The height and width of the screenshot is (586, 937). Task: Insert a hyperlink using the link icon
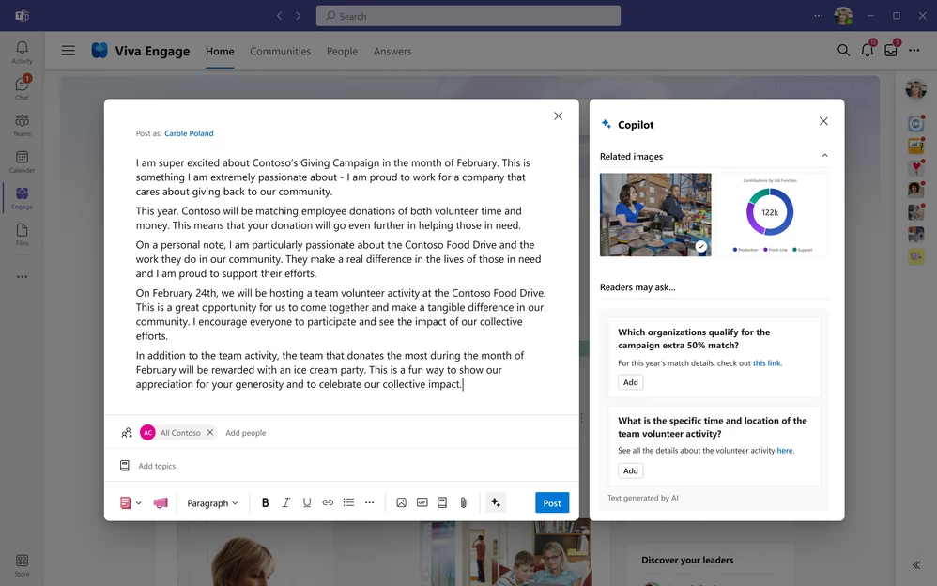click(327, 502)
